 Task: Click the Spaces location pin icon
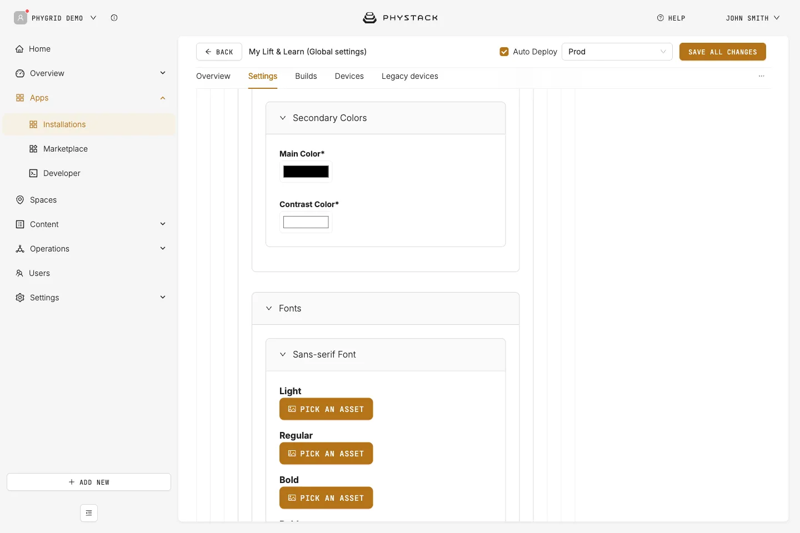coord(20,200)
